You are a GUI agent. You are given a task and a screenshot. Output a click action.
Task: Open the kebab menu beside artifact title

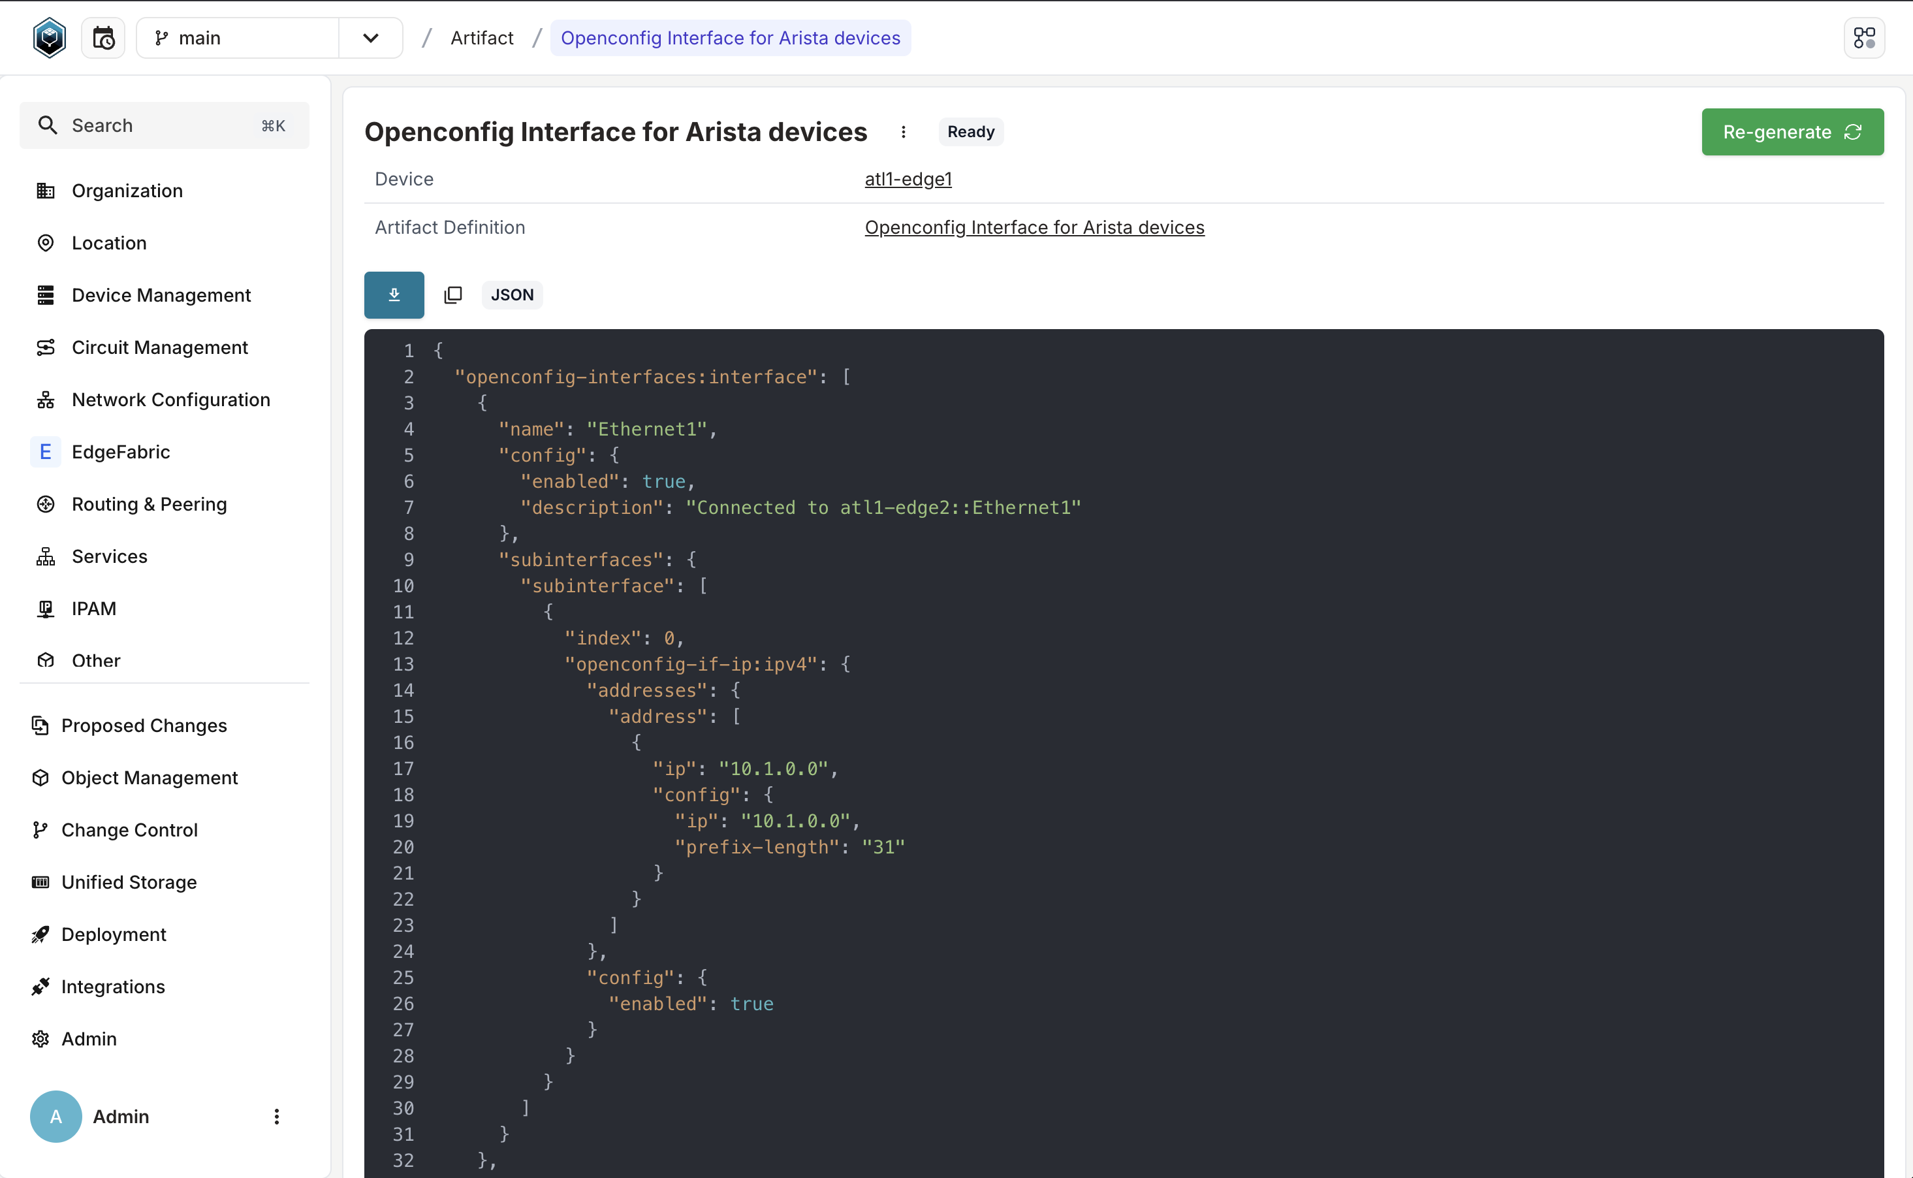[903, 132]
